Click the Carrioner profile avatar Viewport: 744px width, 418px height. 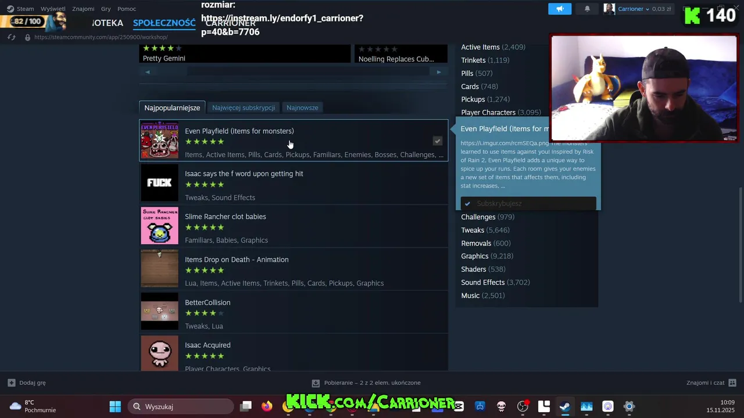[x=609, y=9]
